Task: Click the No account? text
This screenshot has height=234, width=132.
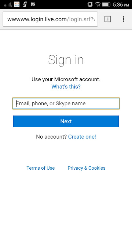Action: 51,137
